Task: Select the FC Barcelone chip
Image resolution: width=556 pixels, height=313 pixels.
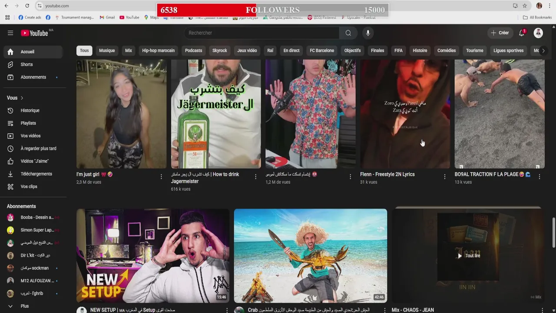Action: (322, 50)
